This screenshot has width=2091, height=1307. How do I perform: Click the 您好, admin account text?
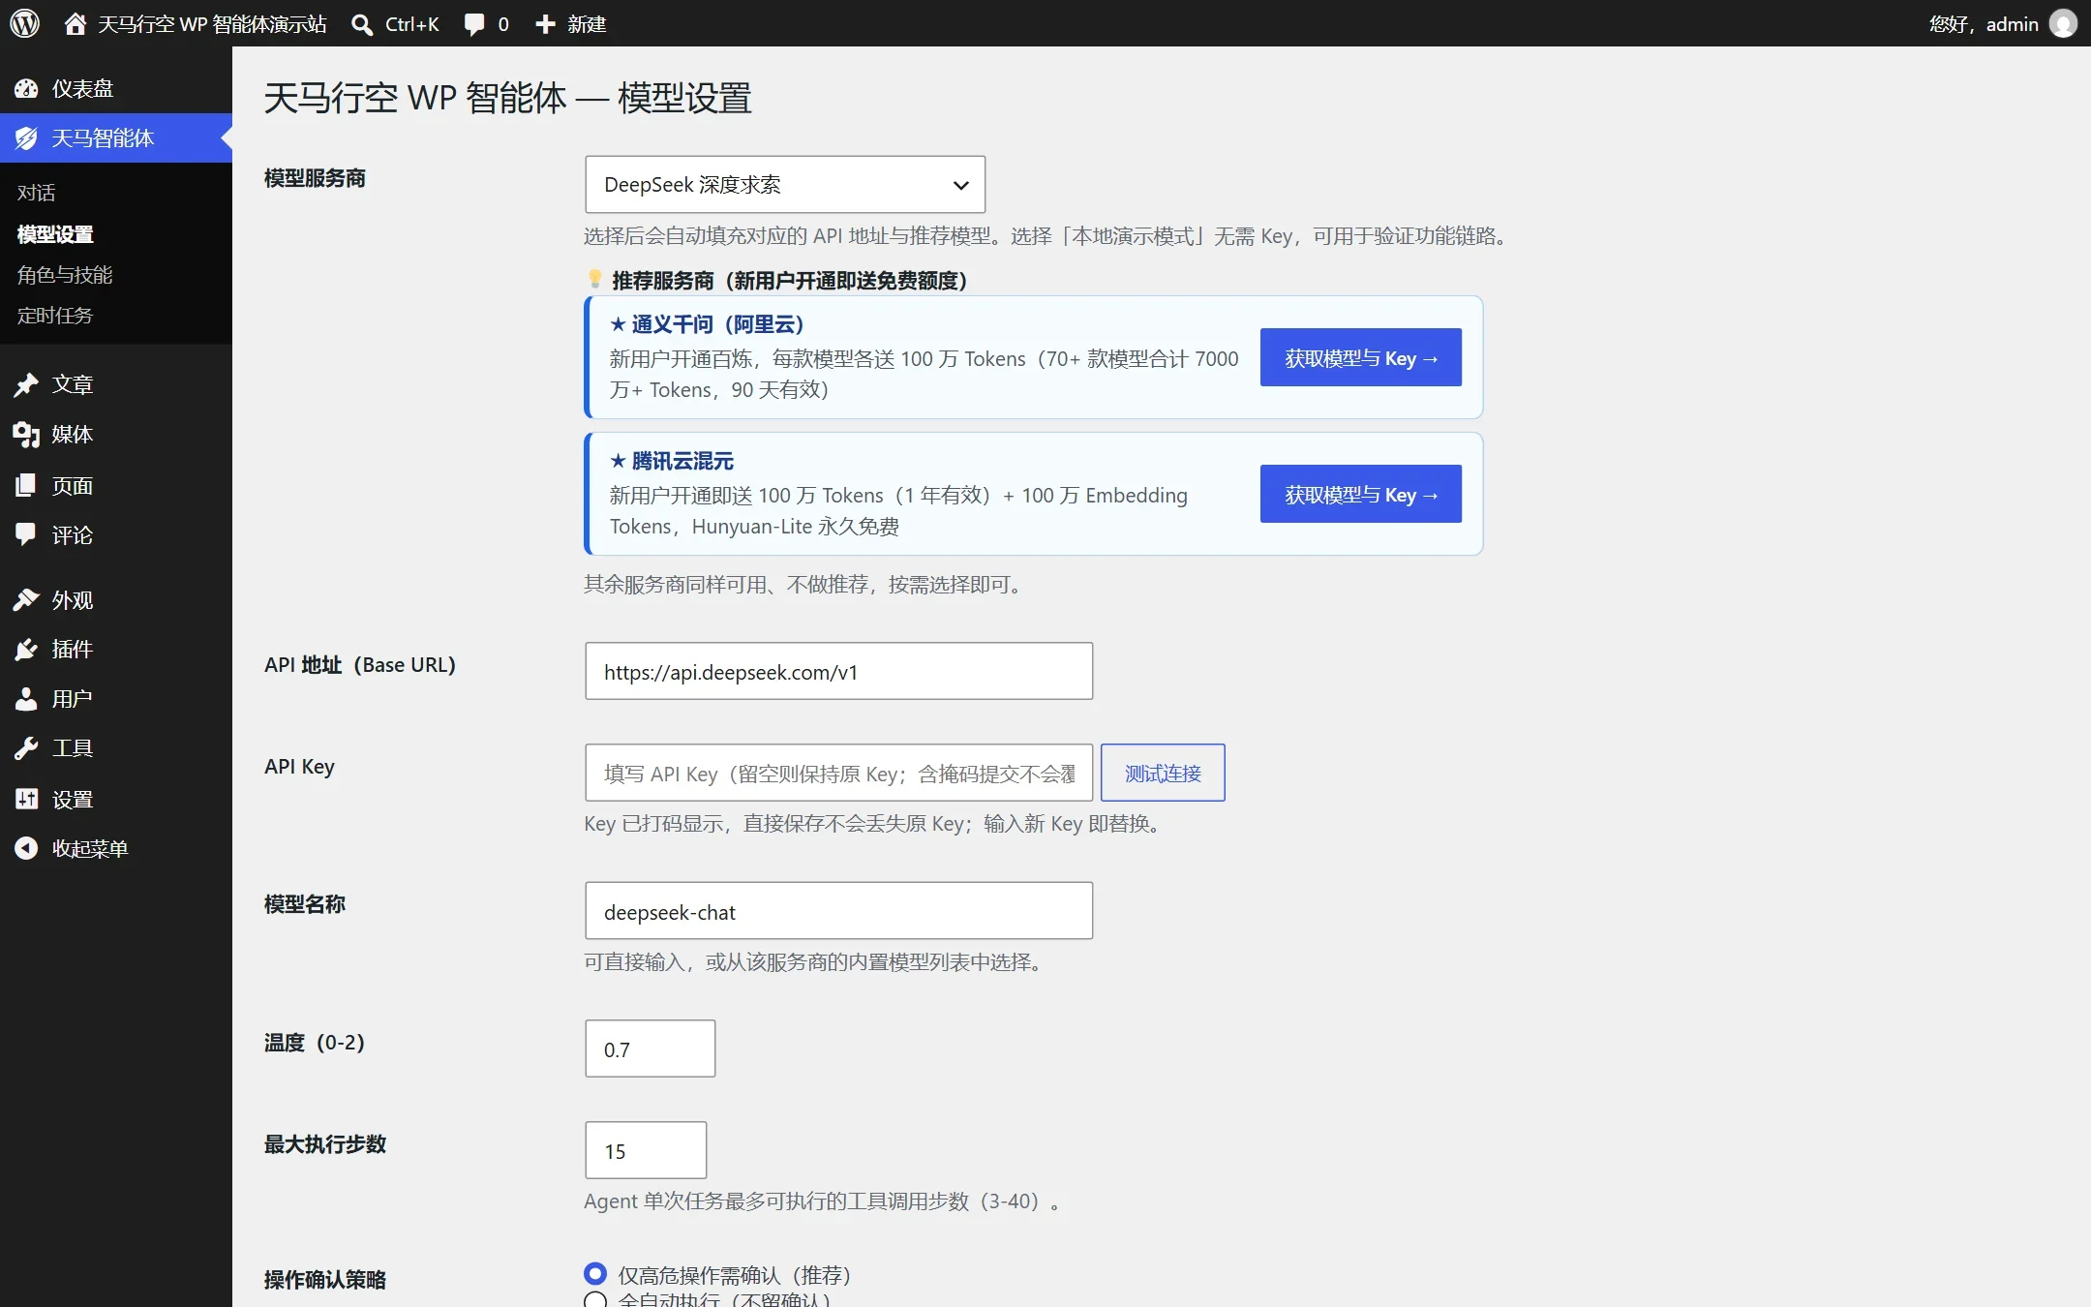click(1984, 24)
